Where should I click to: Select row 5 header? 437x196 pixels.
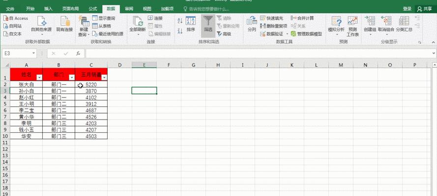5,104
